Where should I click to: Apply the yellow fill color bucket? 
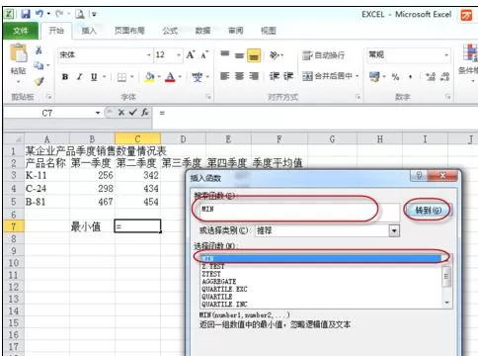coord(149,77)
